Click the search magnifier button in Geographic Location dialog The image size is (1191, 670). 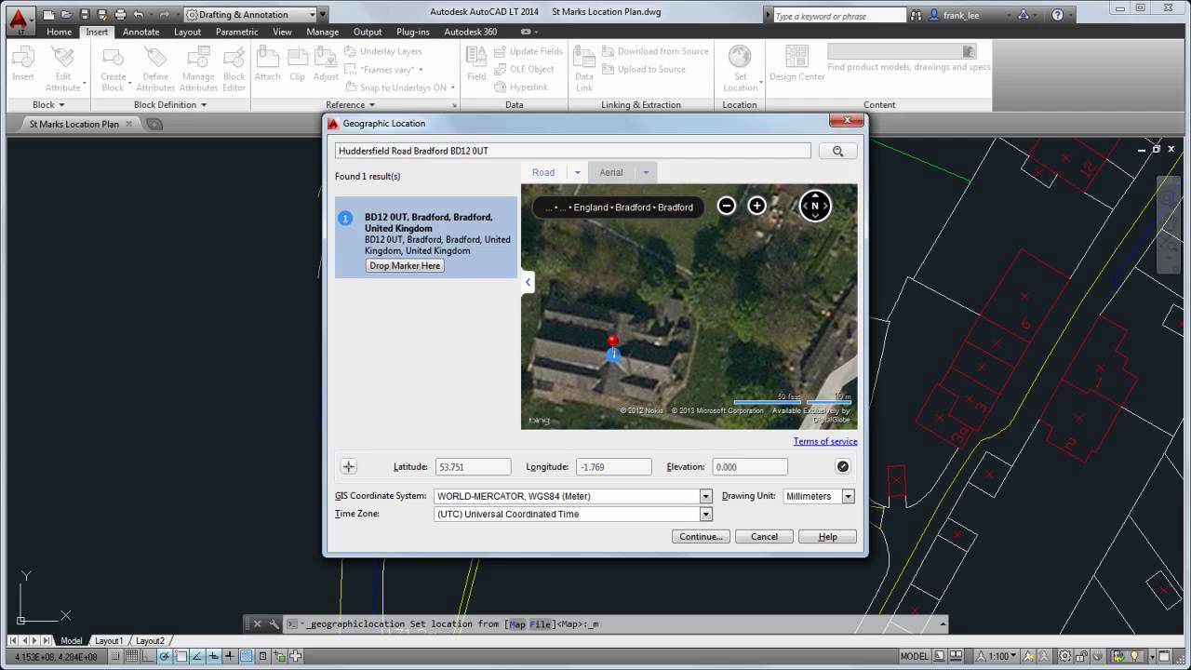tap(837, 151)
